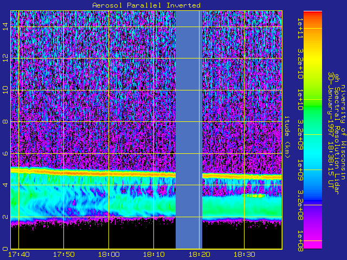Click the altitude label 4
The width and height of the screenshot is (347, 260).
click(5, 185)
